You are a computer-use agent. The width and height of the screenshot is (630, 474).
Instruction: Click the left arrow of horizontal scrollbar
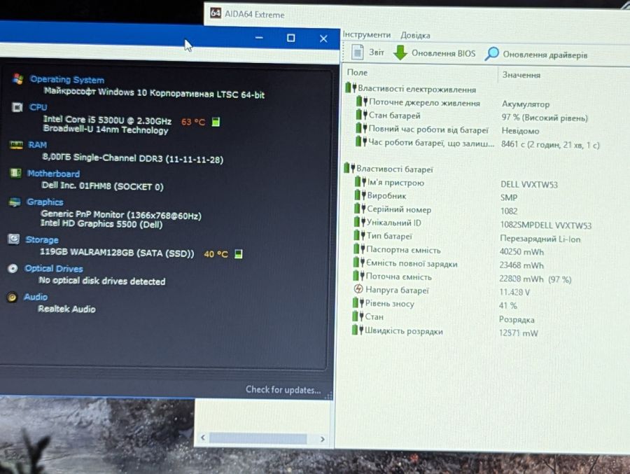tap(203, 438)
